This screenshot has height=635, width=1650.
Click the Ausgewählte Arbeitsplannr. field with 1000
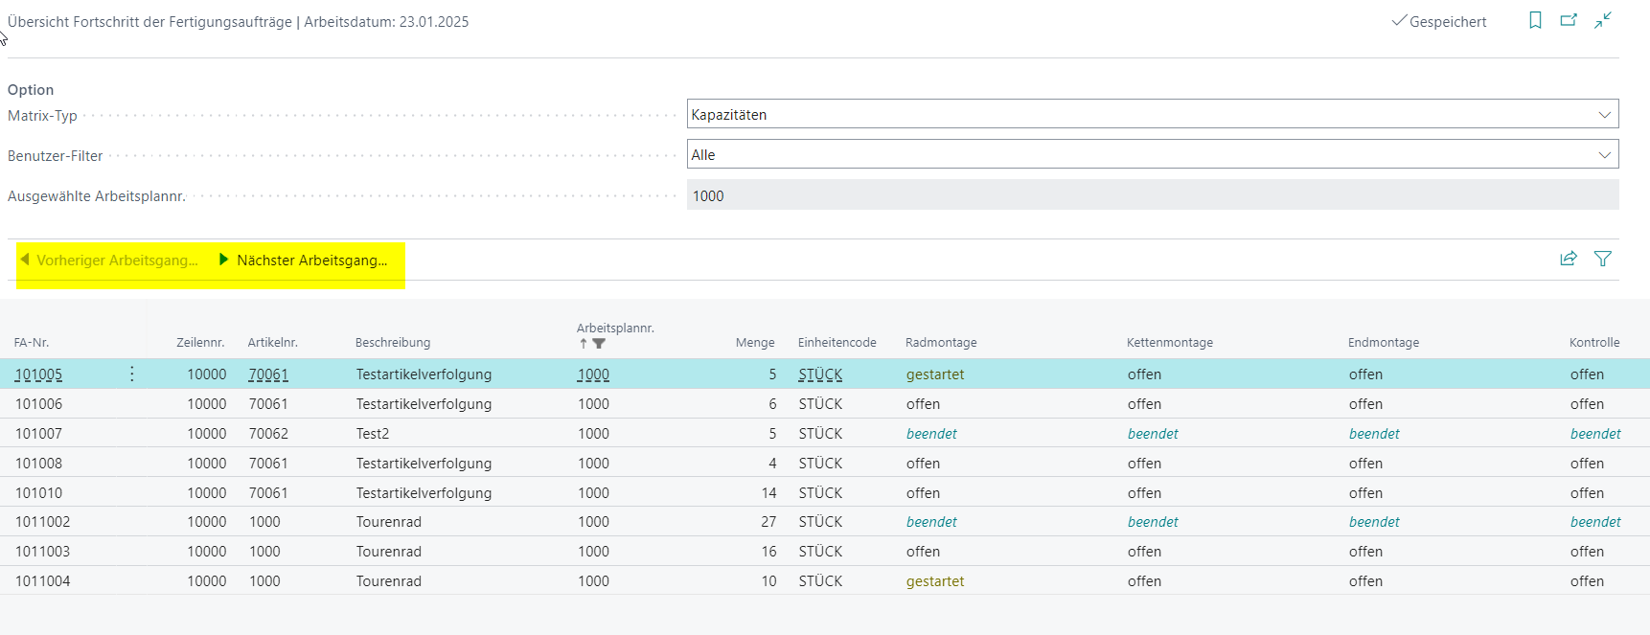click(x=1153, y=195)
